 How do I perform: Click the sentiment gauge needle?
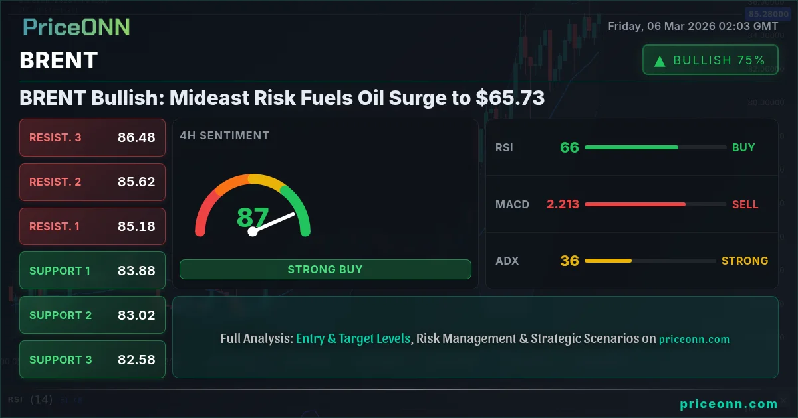tap(273, 223)
